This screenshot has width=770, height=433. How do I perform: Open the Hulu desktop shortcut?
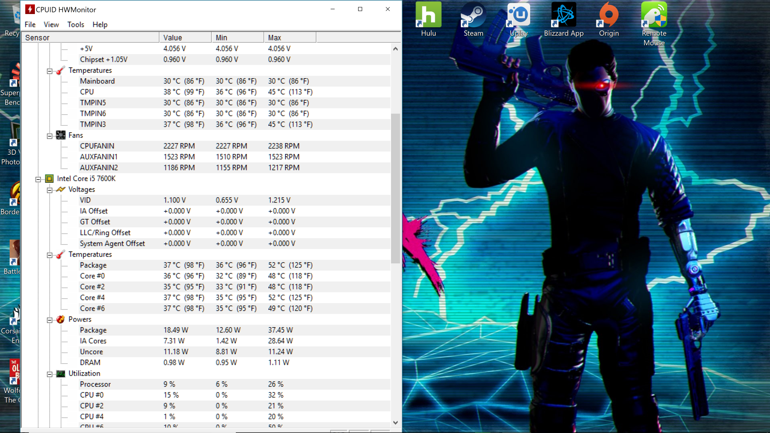428,19
